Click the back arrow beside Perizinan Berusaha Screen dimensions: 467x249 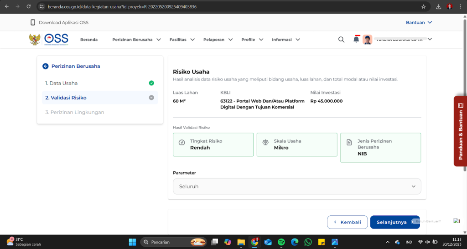click(x=45, y=66)
